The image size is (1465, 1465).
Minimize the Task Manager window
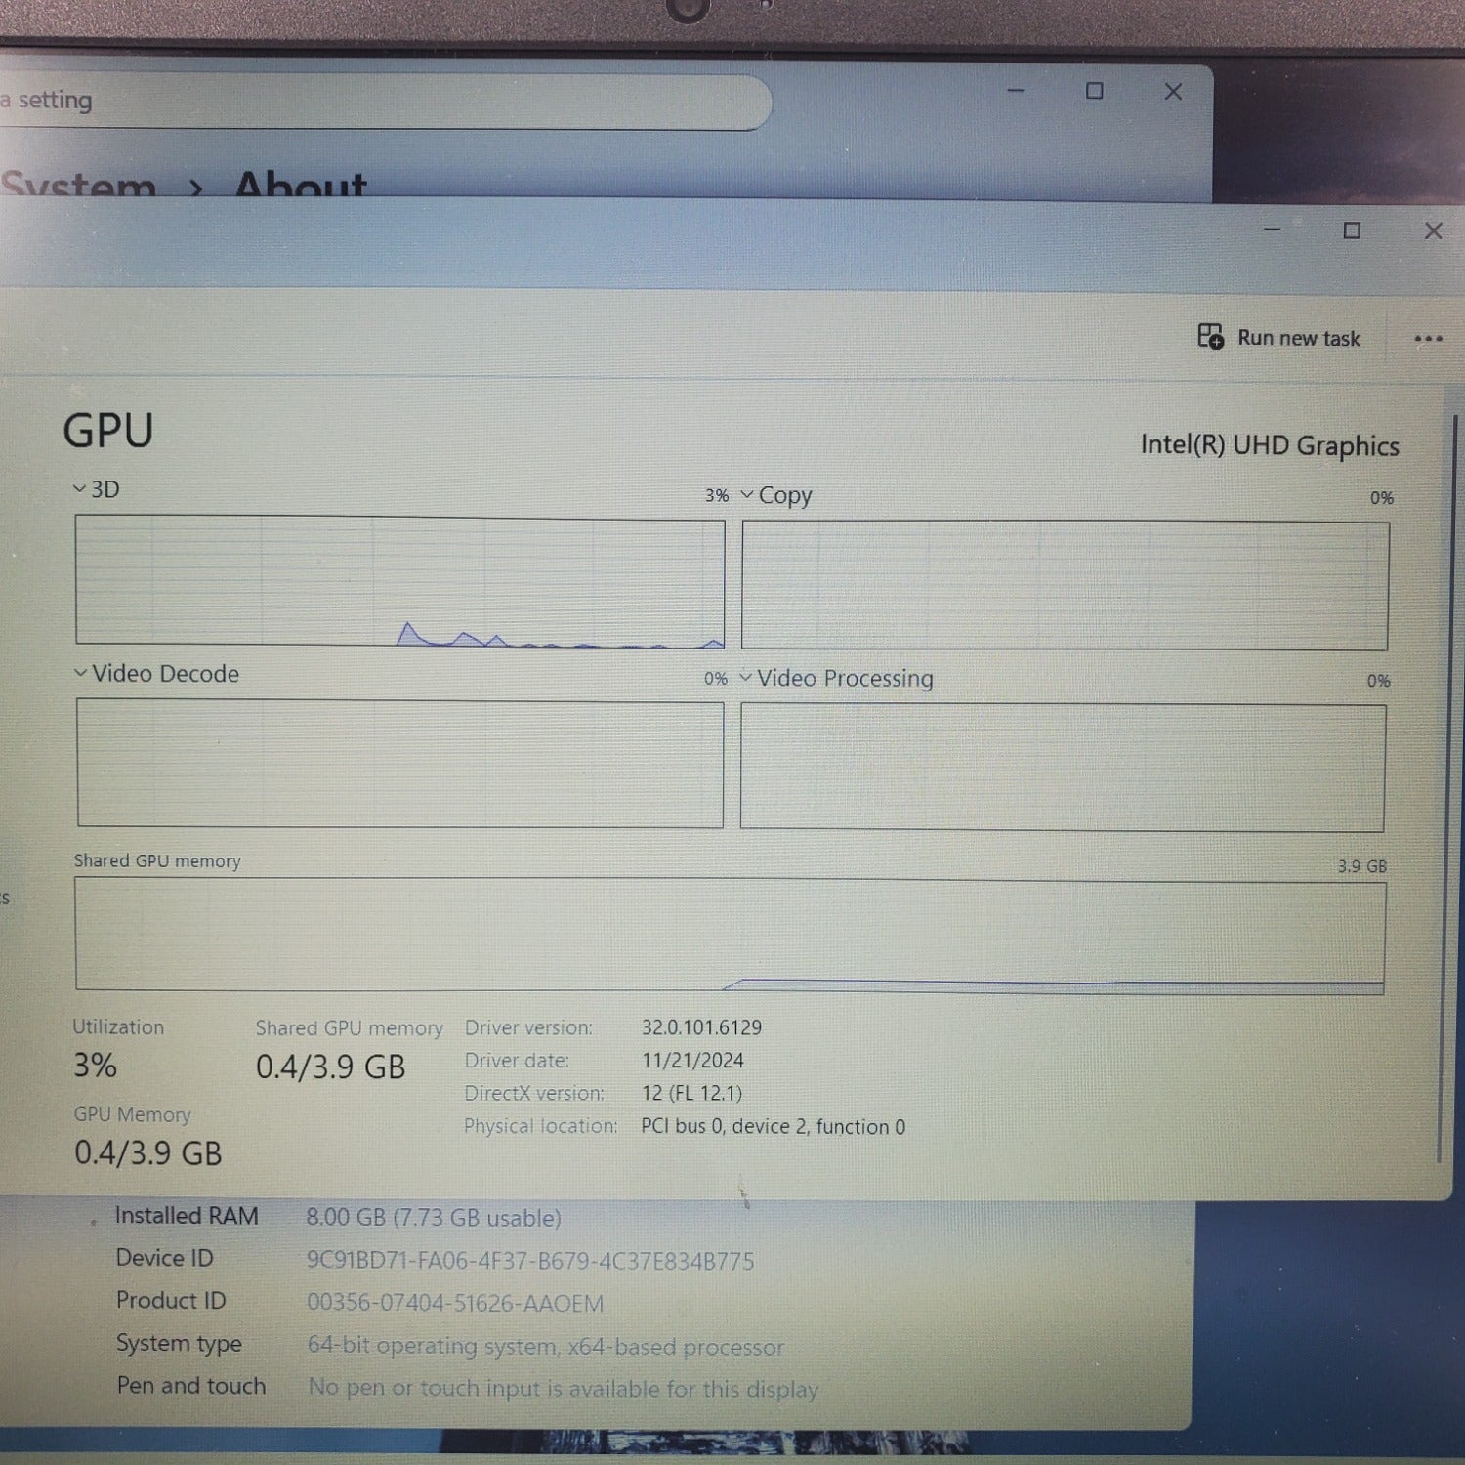coord(1272,230)
